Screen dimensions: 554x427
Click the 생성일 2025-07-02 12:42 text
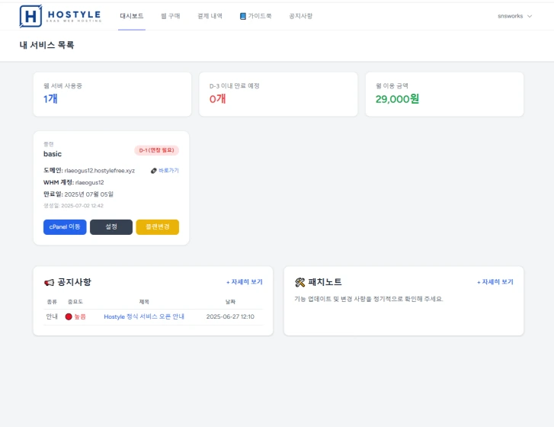coord(73,206)
